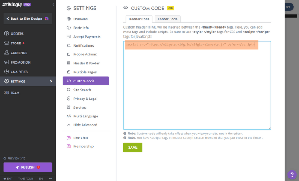Save the custom header code

133,147
